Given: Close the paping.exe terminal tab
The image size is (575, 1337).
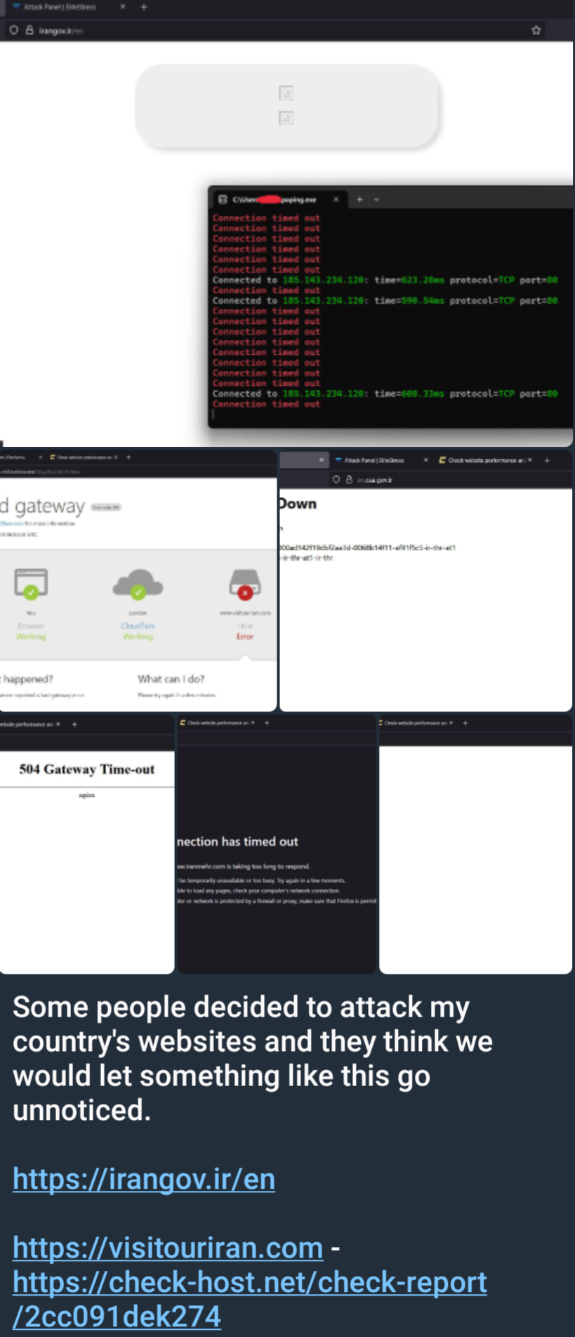Looking at the screenshot, I should pyautogui.click(x=336, y=200).
